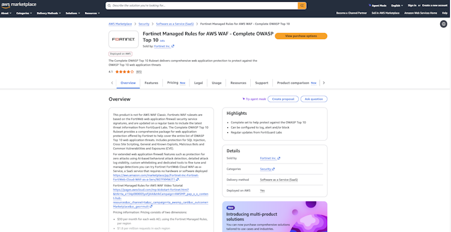The height and width of the screenshot is (232, 451).
Task: Expand the Delivery Methods dropdown
Action: tap(49, 13)
